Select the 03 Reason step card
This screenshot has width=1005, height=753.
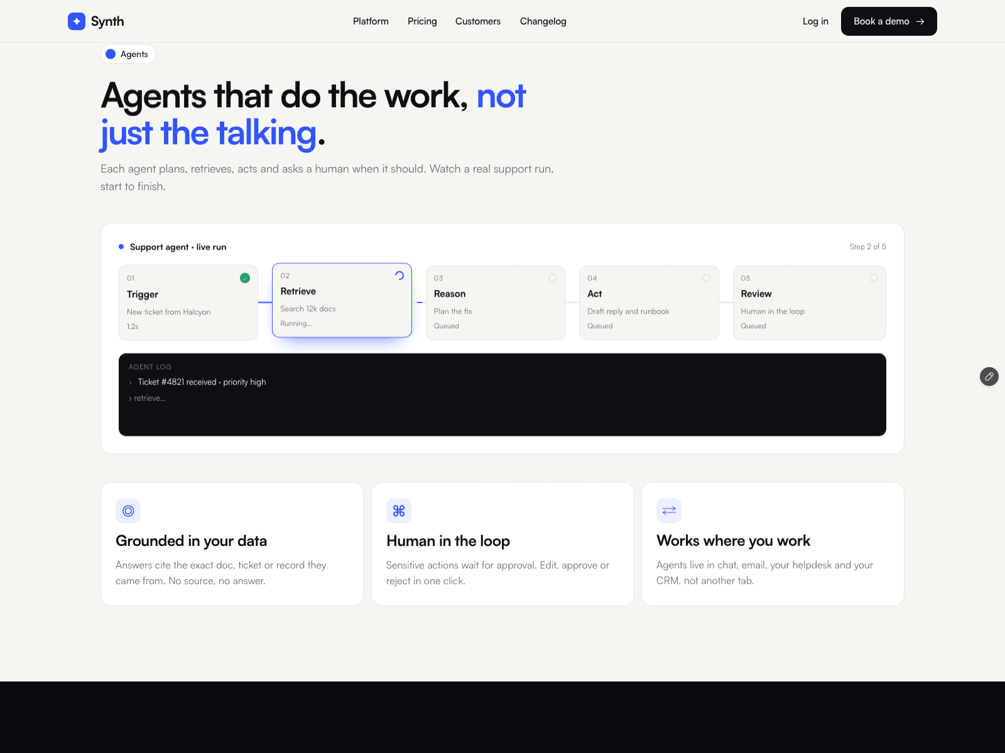point(496,303)
